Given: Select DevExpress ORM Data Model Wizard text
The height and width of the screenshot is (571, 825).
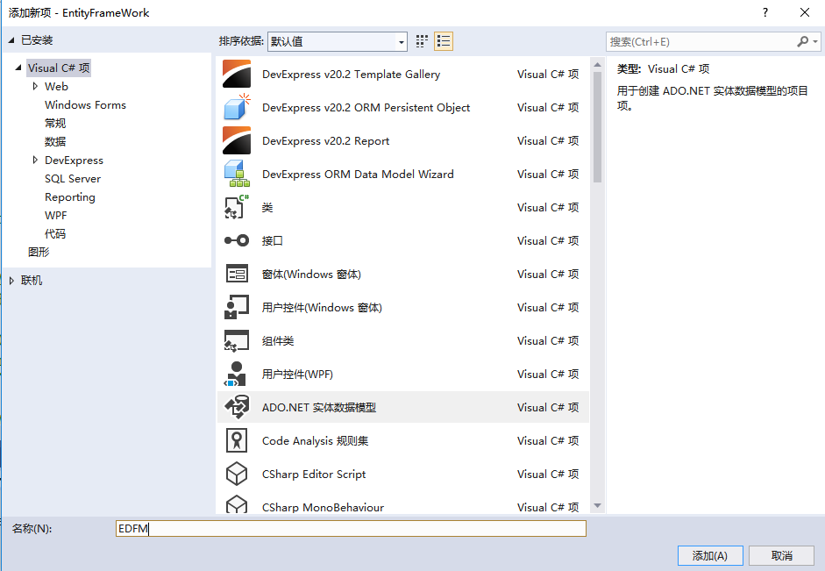Looking at the screenshot, I should click(358, 174).
